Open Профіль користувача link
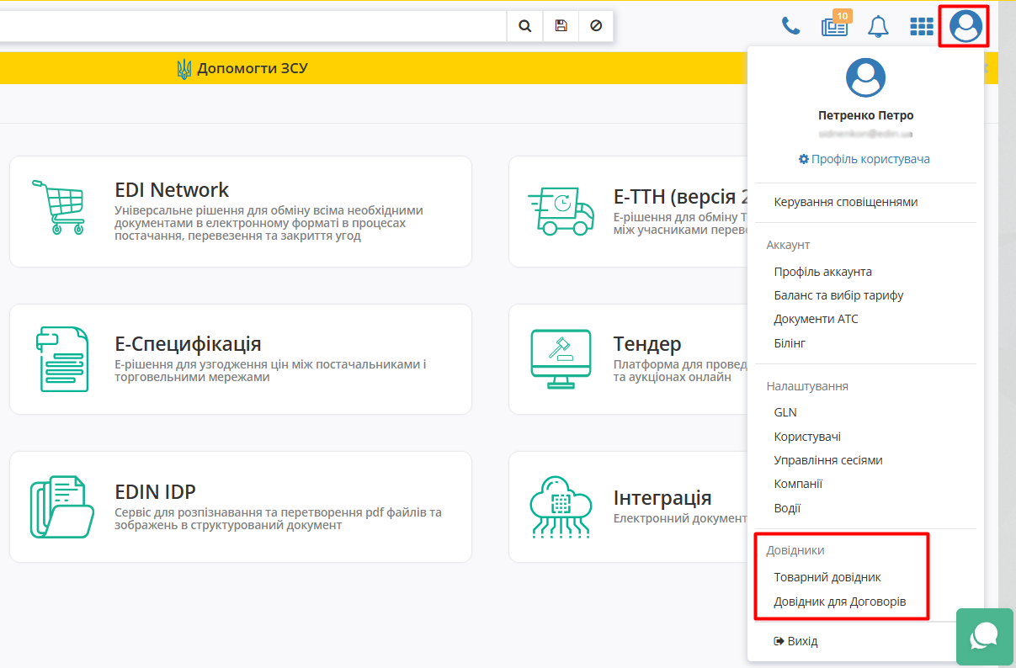Viewport: 1016px width, 668px height. click(865, 159)
